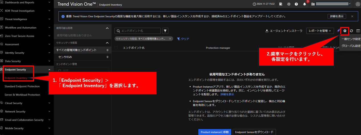Image resolution: width=361 pixels, height=135 pixels.
Task: Click the help question mark icon
Action: pyautogui.click(x=296, y=4)
